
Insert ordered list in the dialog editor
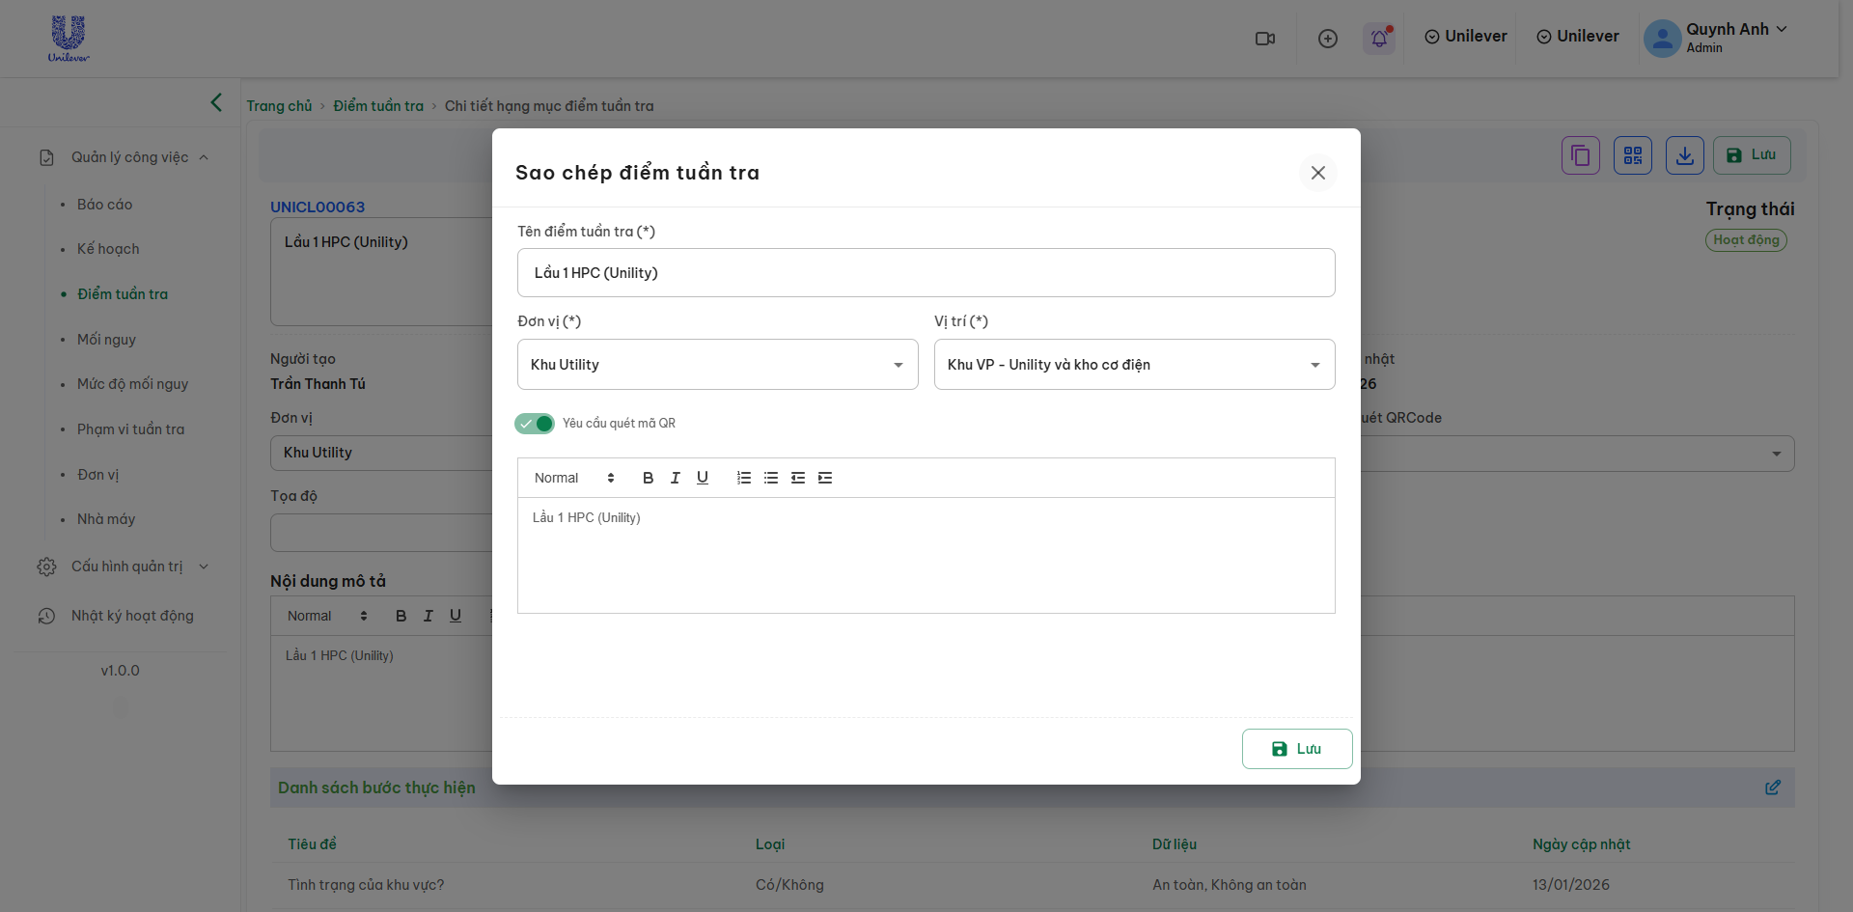click(x=743, y=478)
